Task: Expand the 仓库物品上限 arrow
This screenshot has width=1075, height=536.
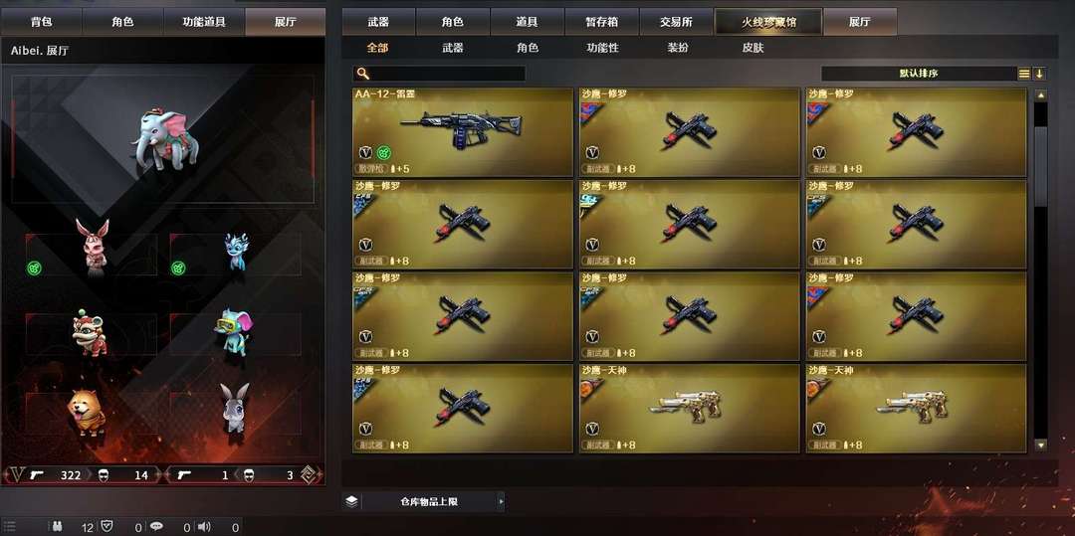Action: [501, 502]
